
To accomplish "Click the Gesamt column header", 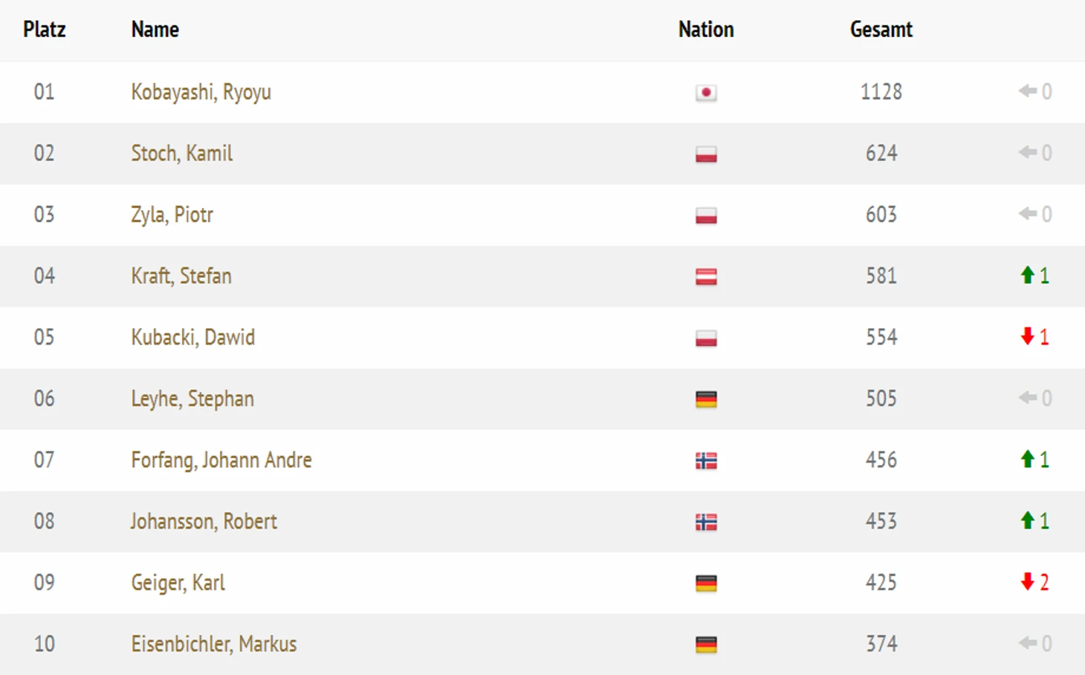I will click(881, 30).
